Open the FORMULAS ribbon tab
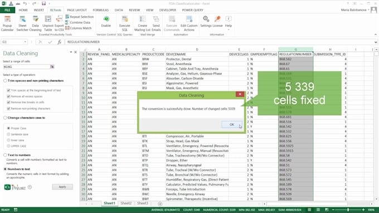Screen dimensions: 379x213 [x=100, y=10]
